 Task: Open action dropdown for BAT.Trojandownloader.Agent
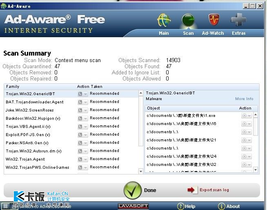(x=83, y=102)
